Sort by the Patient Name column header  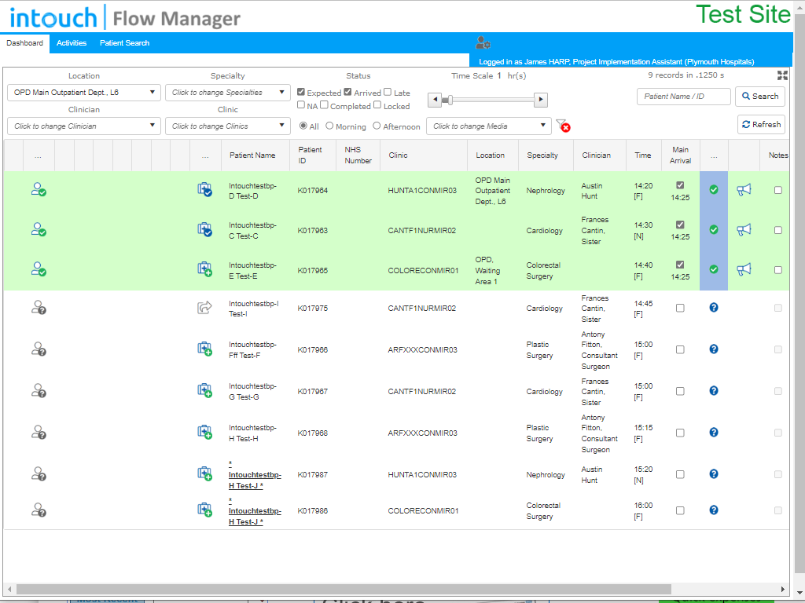tap(252, 155)
